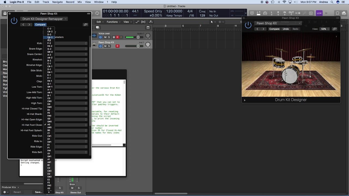Image resolution: width=349 pixels, height=196 pixels.
Task: Click the Flex show/hide icon
Action: [144, 22]
